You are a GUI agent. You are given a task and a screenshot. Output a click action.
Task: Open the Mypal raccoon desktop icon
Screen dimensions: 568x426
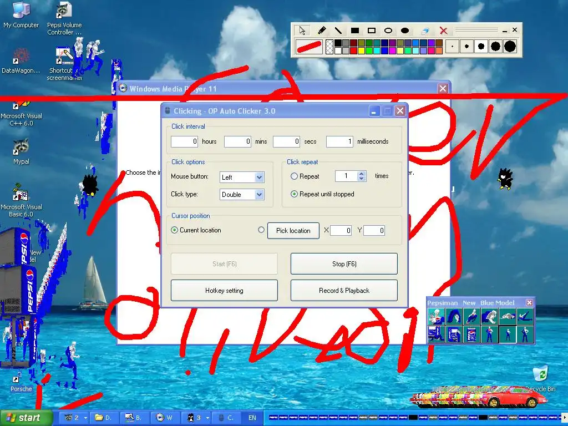pyautogui.click(x=21, y=151)
